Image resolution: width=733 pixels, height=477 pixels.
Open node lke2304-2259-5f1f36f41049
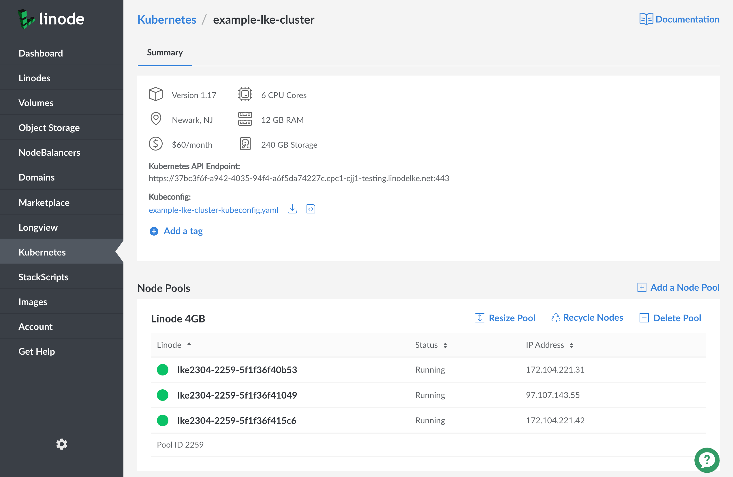coord(237,395)
